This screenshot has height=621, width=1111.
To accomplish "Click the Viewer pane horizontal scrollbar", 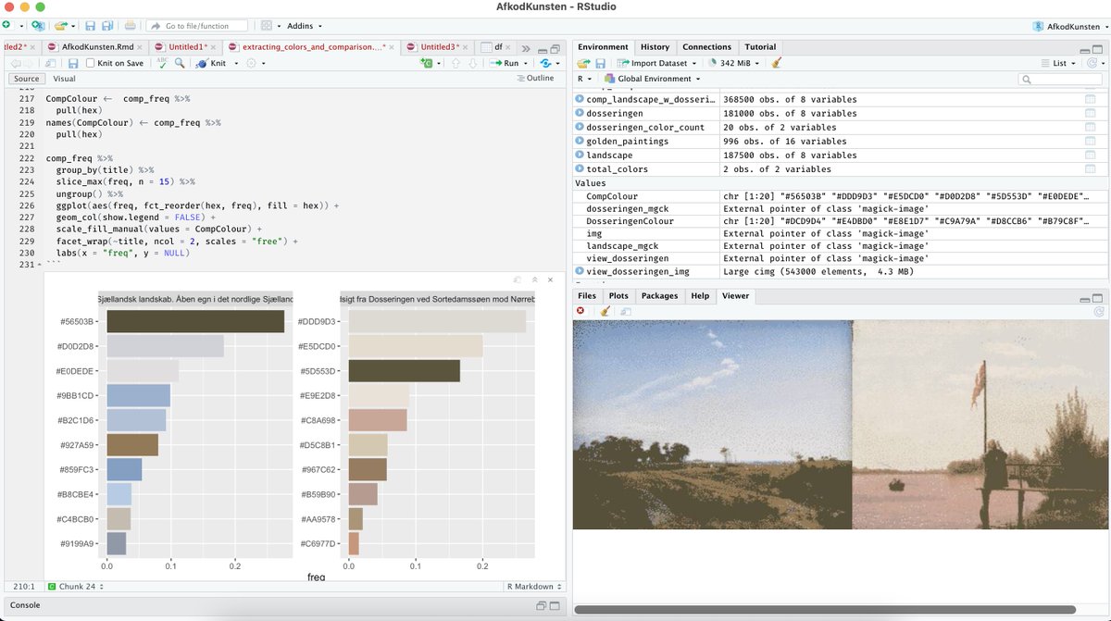I will tap(824, 609).
